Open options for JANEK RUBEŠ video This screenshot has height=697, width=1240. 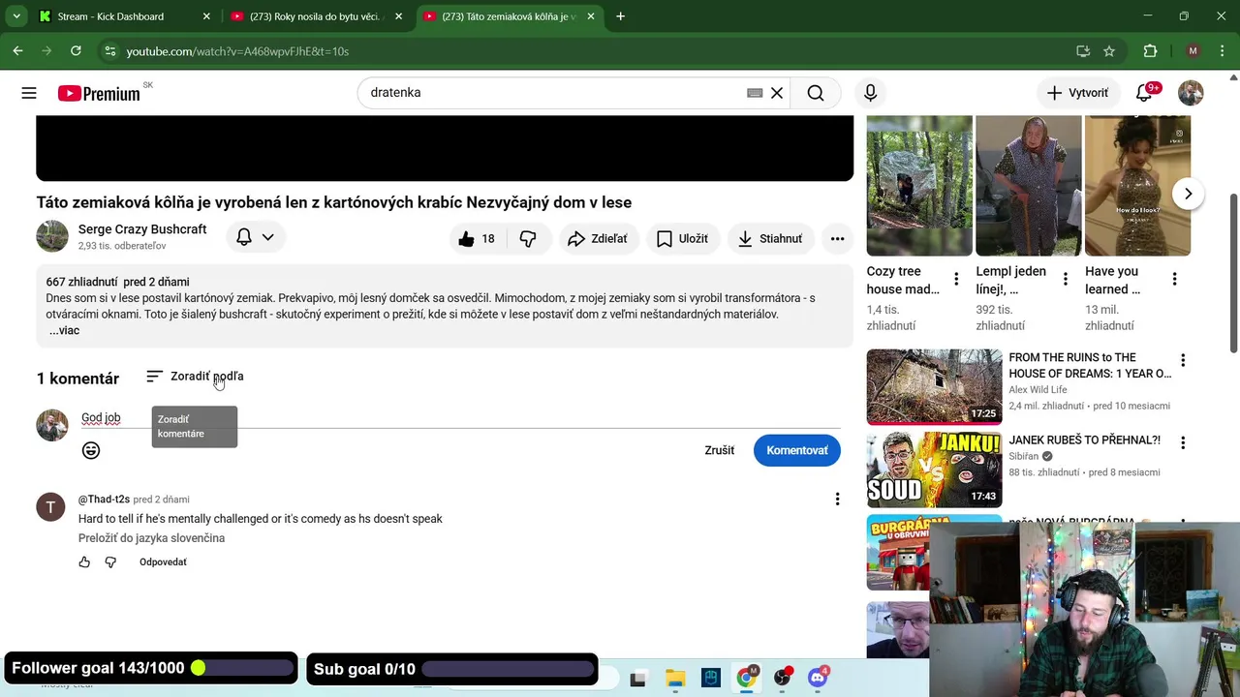click(x=1183, y=442)
